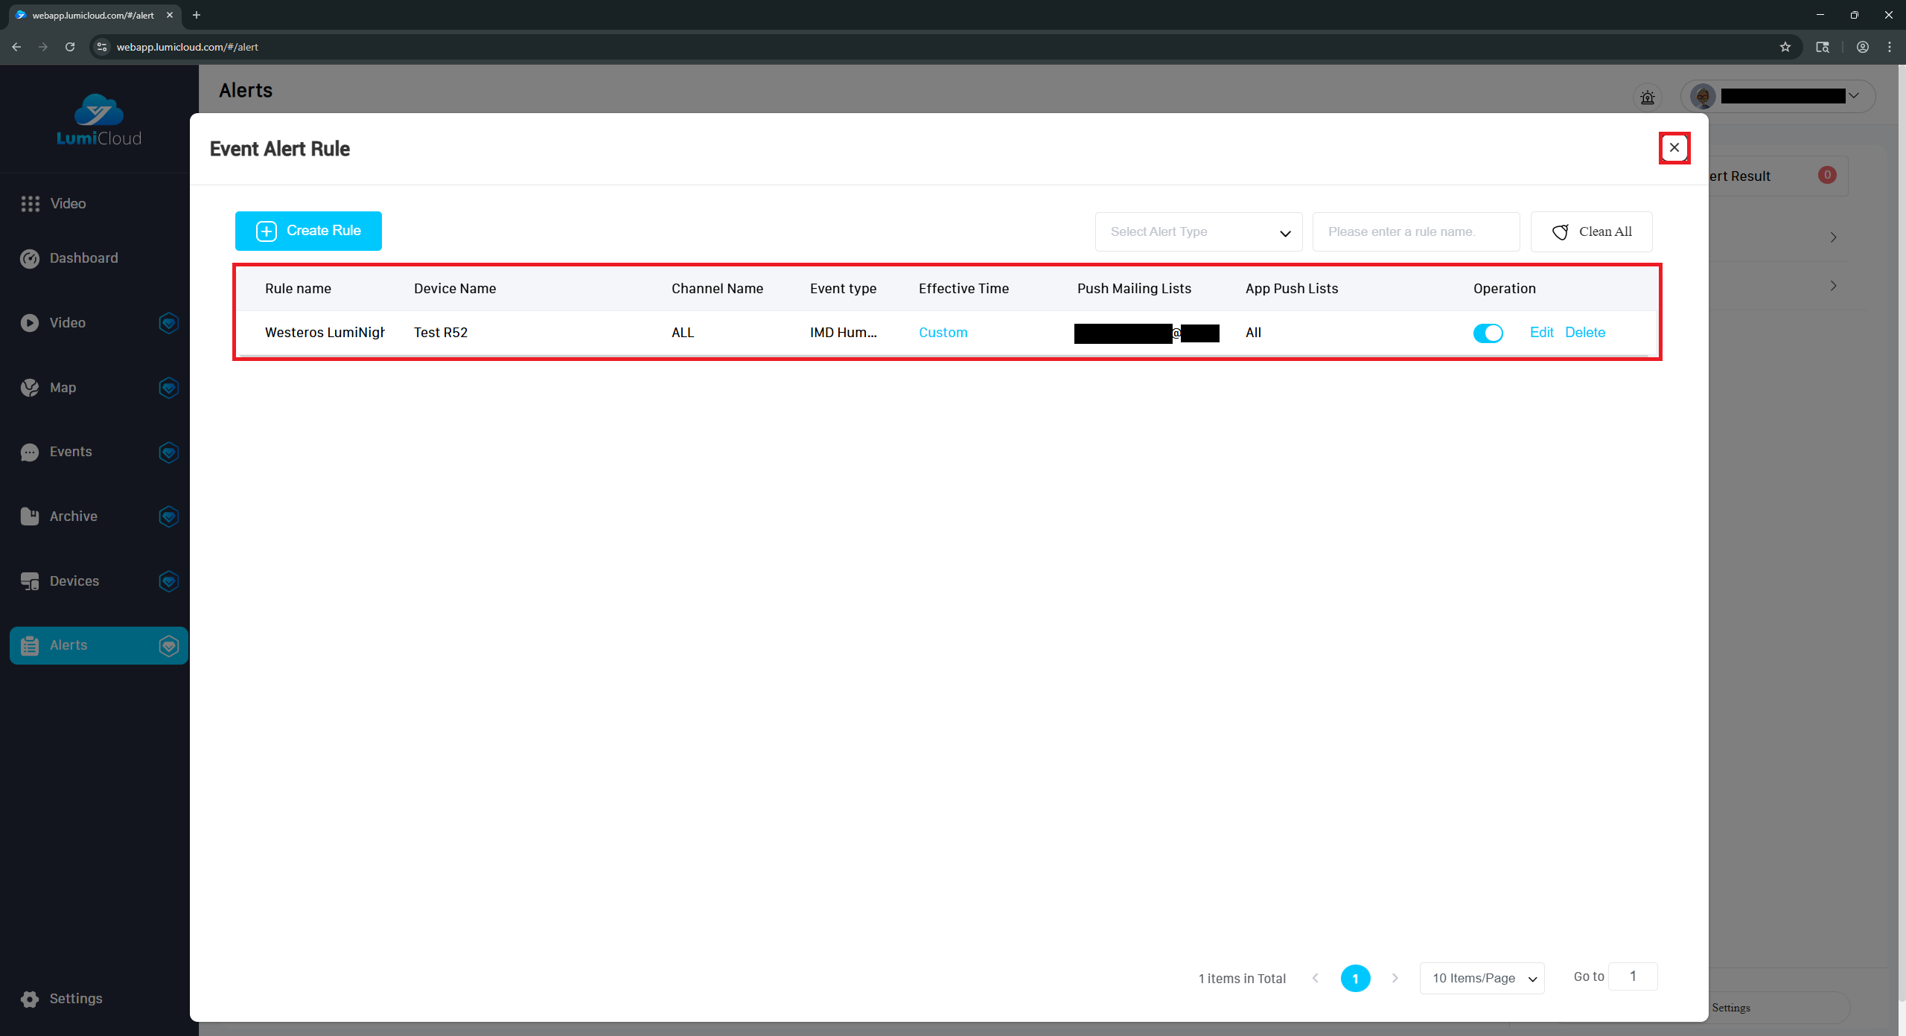Open Dashboard from the sidebar
This screenshot has height=1036, width=1906.
tap(83, 258)
